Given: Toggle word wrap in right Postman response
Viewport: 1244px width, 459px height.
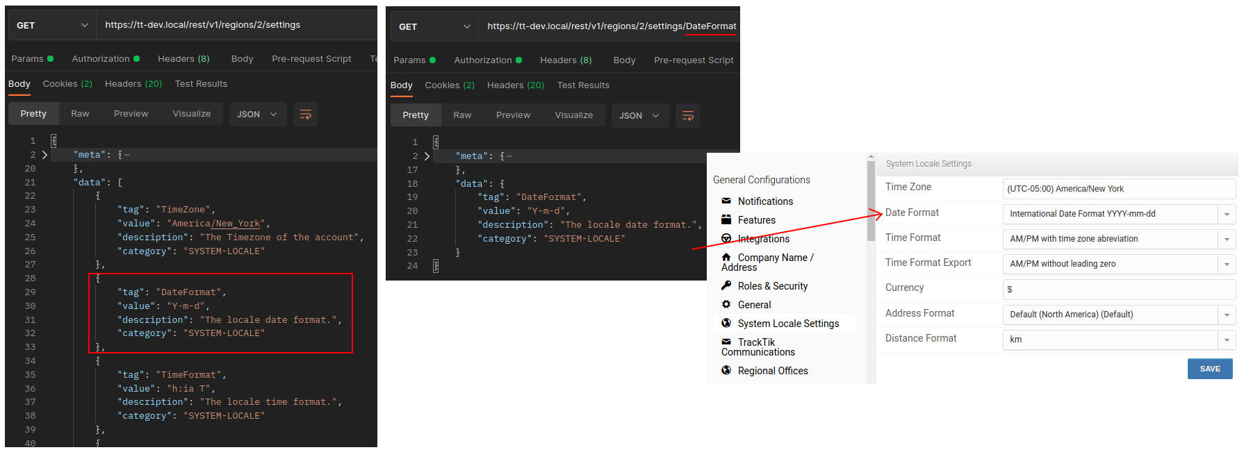Looking at the screenshot, I should (687, 116).
